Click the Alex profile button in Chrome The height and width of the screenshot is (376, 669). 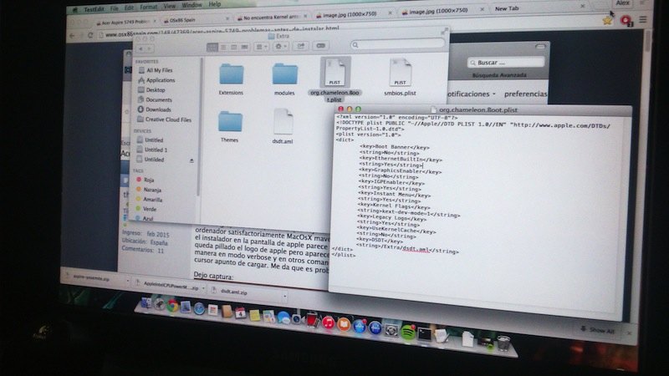coord(622,3)
